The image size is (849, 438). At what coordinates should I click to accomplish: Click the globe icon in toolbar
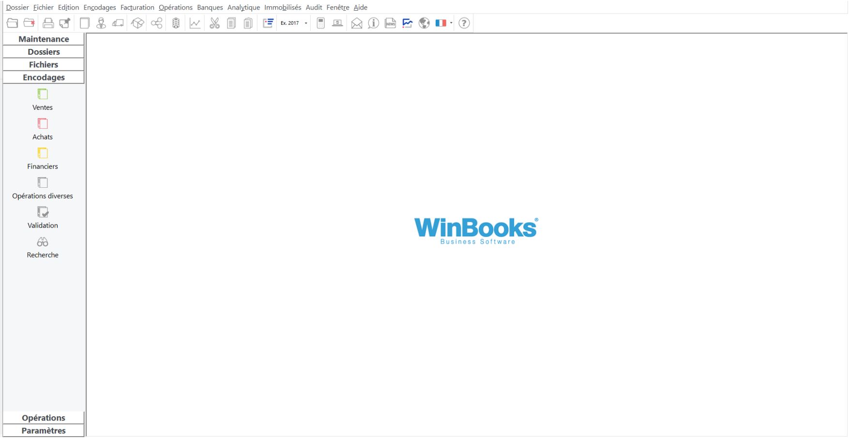click(424, 23)
